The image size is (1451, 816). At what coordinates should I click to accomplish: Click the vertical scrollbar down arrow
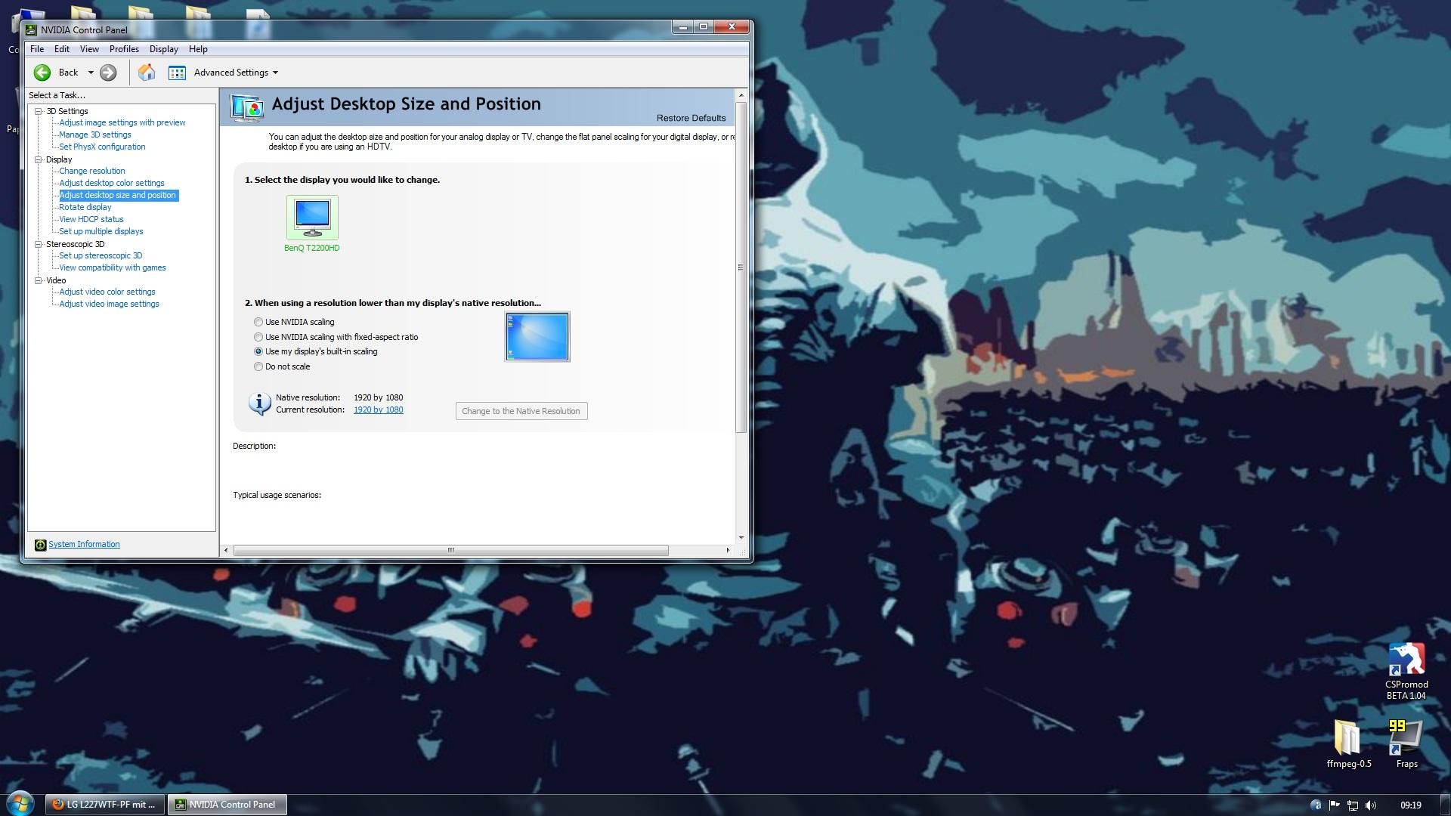tap(741, 538)
